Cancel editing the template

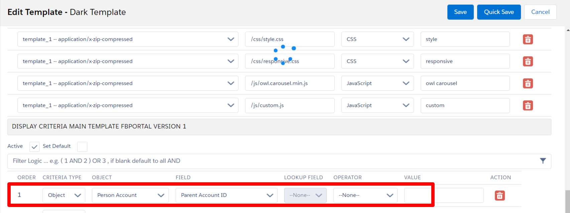click(540, 12)
